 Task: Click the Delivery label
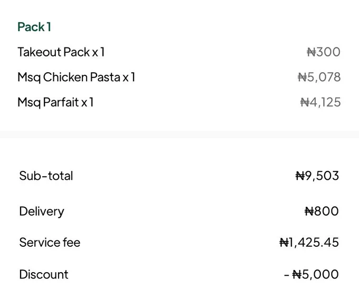pos(42,211)
